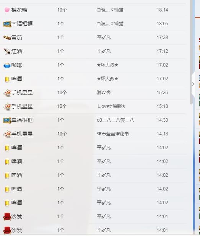Screen dimensions: 200x236
Task: Click the 10个 count in 棉花糖 row
Action: coord(62,10)
